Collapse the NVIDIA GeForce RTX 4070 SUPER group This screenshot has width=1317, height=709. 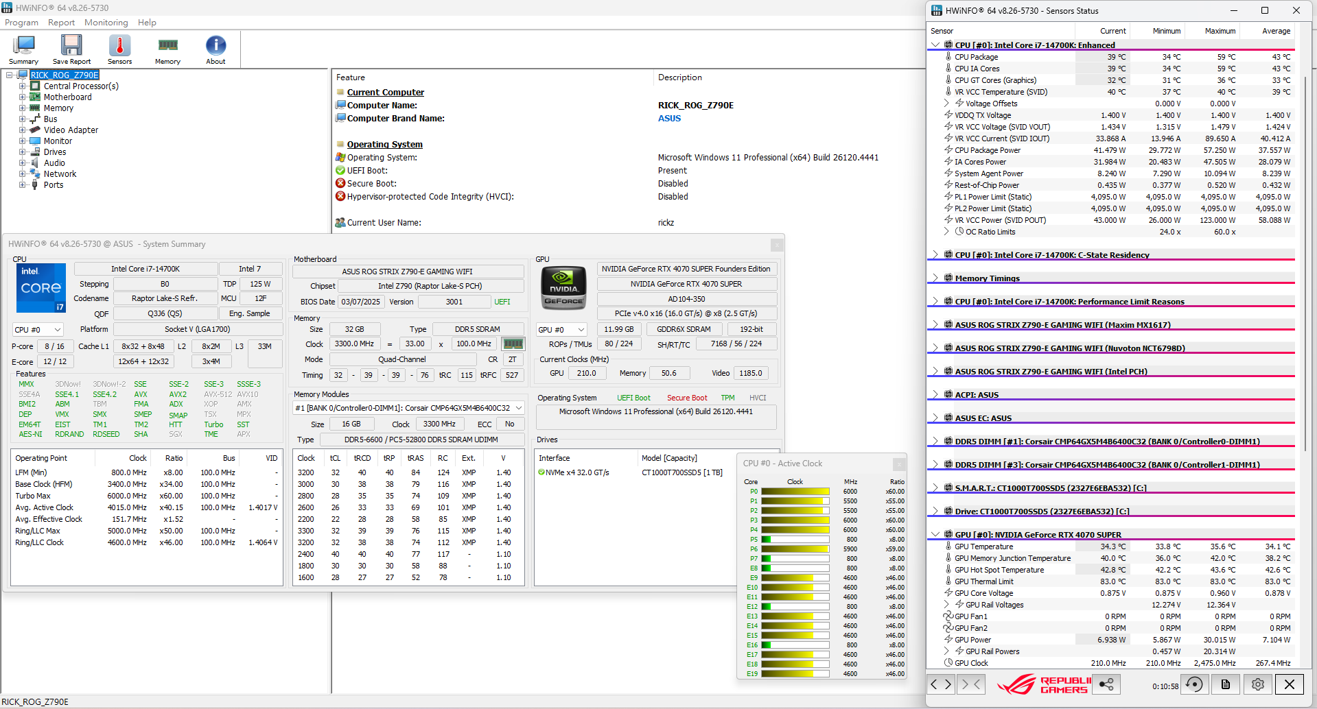point(935,534)
